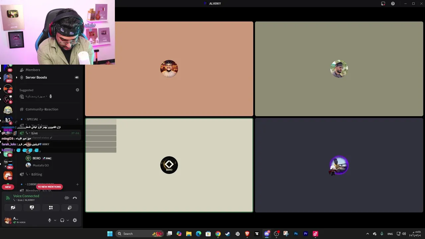Launch Microsoft Edge from taskbar
The width and height of the screenshot is (425, 239).
[199, 234]
